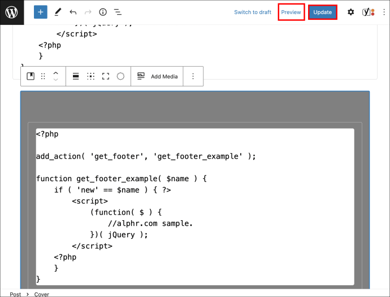
Task: Select the Cover breadcrumb item
Action: (41, 294)
